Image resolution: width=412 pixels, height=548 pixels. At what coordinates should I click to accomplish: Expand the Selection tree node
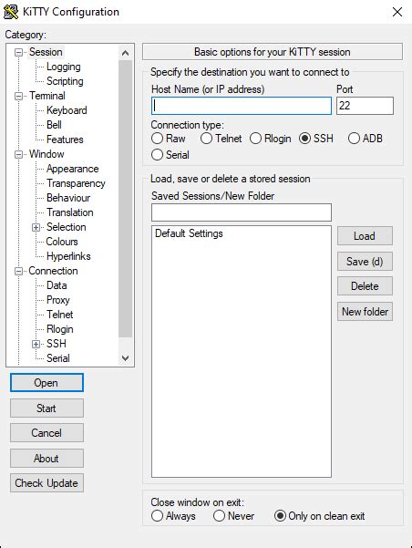point(36,228)
